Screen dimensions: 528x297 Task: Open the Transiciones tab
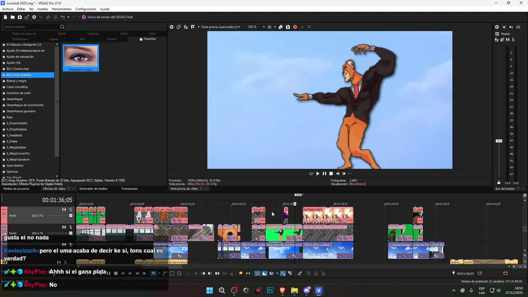coord(130,189)
